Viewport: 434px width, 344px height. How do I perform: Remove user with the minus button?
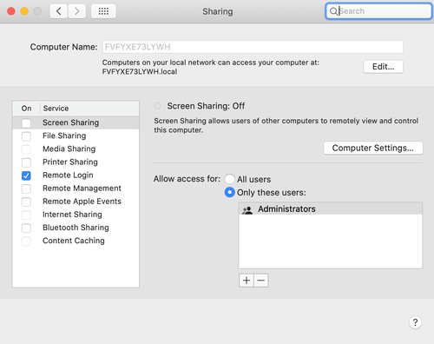click(261, 281)
